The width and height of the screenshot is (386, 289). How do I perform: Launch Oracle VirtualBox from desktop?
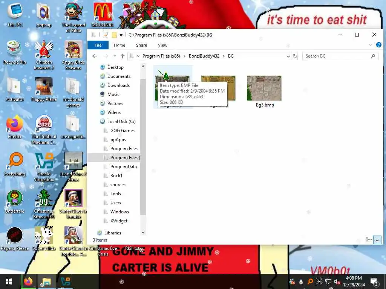click(x=44, y=167)
